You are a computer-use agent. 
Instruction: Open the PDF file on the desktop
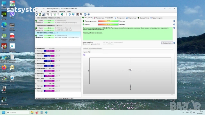[12, 37]
